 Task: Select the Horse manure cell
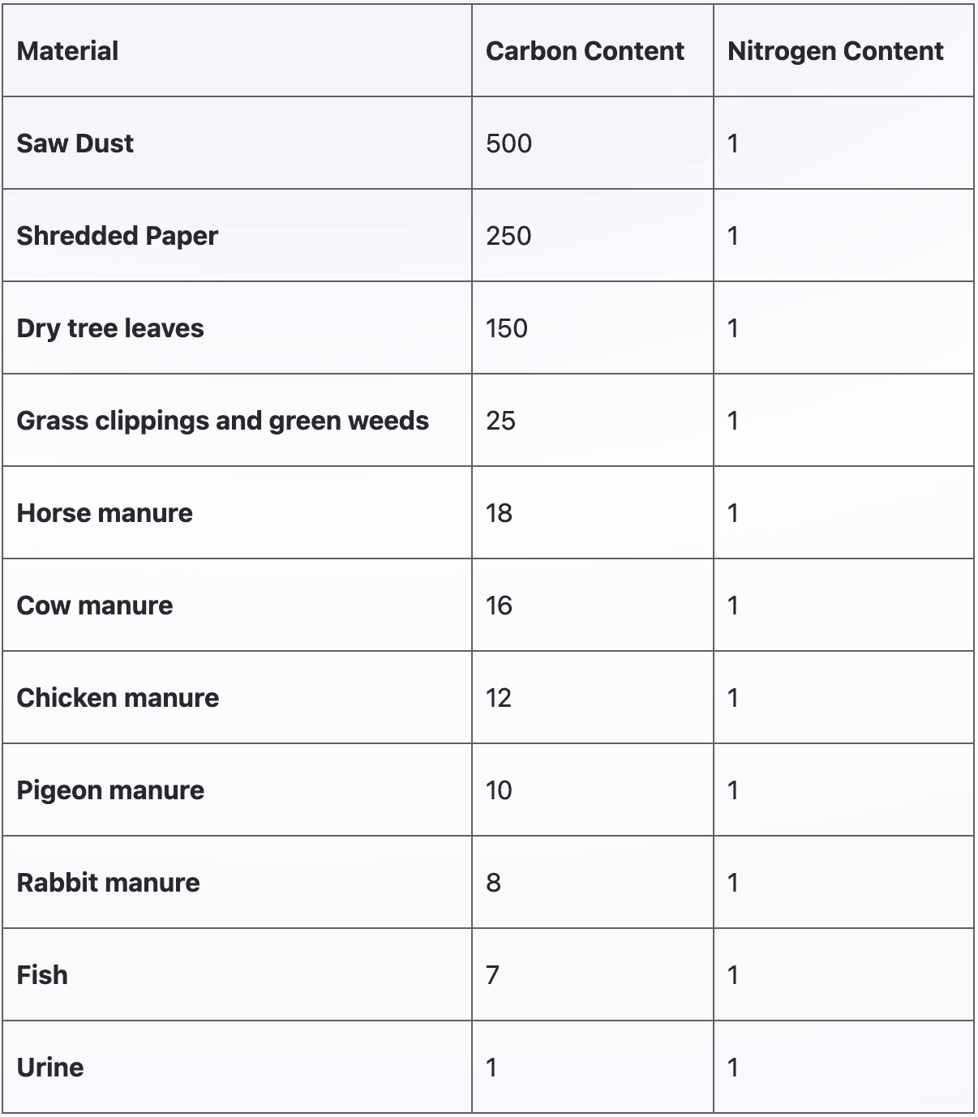click(x=105, y=513)
